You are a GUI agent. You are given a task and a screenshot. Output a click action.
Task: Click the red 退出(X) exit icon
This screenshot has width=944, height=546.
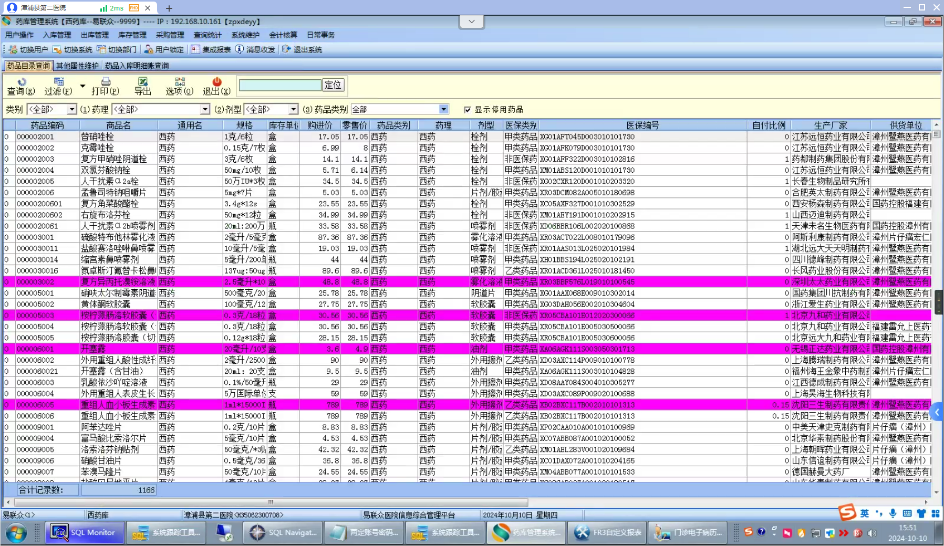[x=216, y=86]
